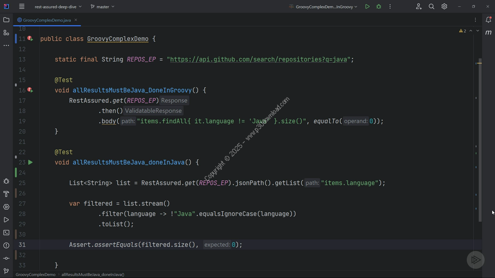
Task: Open the Git tool window icon
Action: [x=6, y=258]
